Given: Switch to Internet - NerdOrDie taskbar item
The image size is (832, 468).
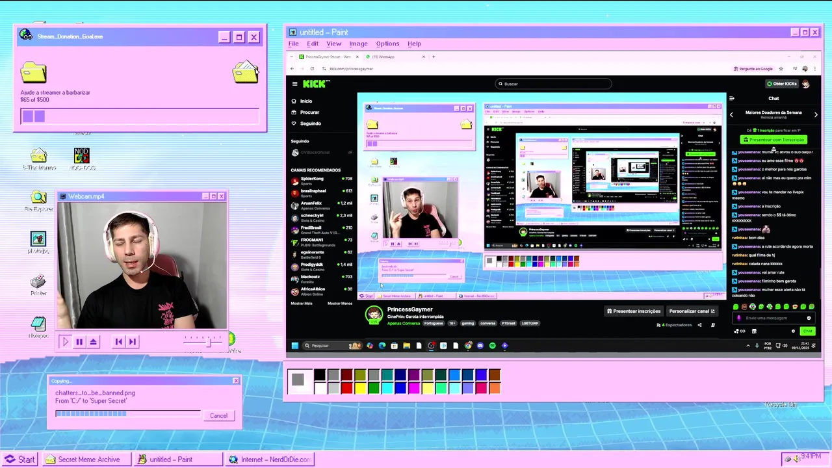Looking at the screenshot, I should pos(270,460).
